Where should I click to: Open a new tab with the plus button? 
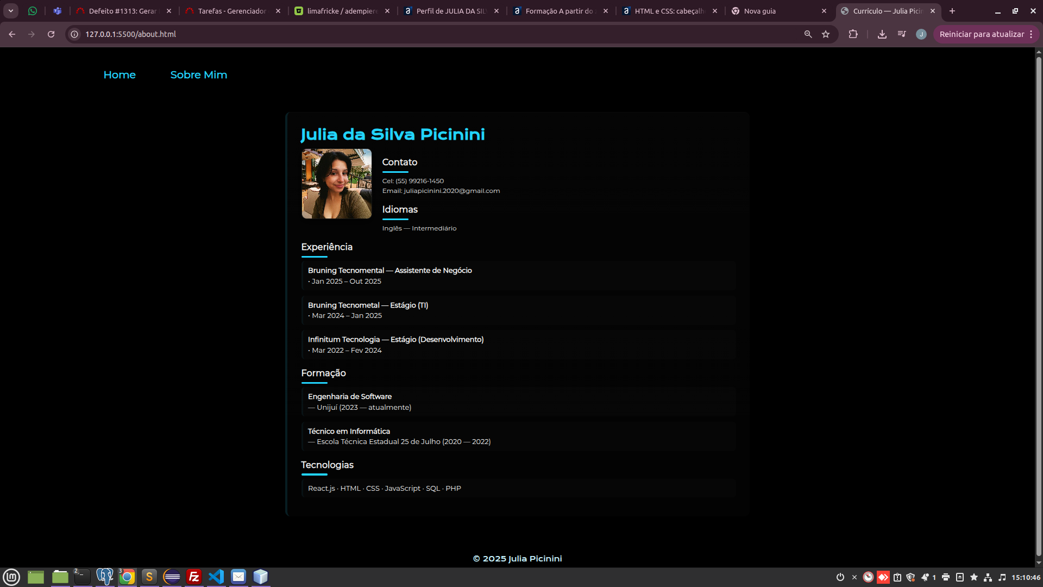[x=952, y=11]
